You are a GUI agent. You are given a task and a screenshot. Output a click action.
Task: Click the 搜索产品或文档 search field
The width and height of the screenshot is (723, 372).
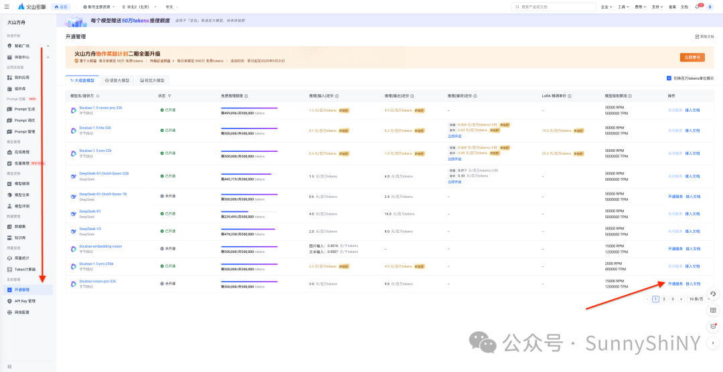pyautogui.click(x=554, y=7)
